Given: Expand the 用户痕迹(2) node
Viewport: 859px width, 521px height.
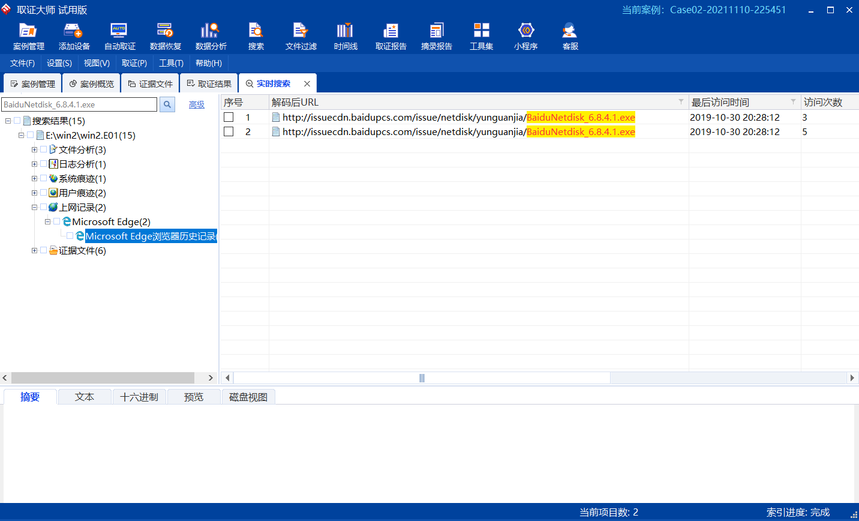Looking at the screenshot, I should tap(34, 193).
